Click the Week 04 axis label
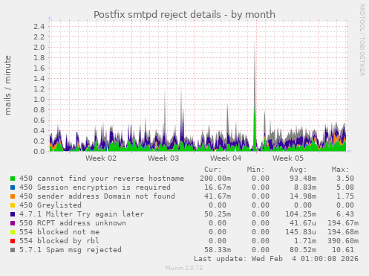Screen dimensions: 369x276 click(226, 158)
